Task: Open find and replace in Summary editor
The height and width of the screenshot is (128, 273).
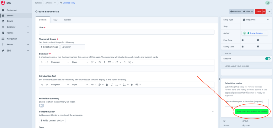Action: [x=130, y=62]
